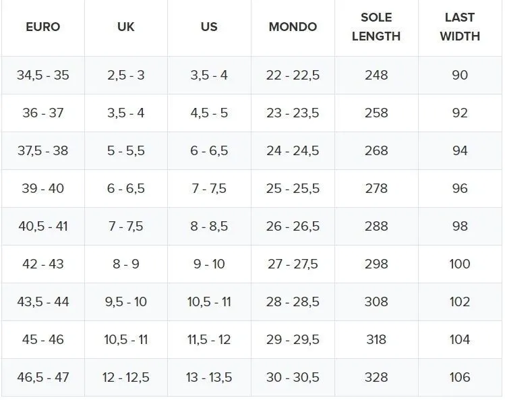Click the MONDO column header
This screenshot has height=400, width=505.
tap(293, 28)
